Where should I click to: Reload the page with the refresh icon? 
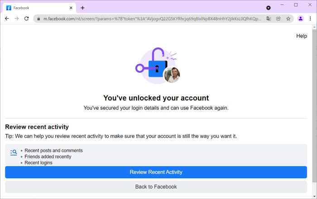pyautogui.click(x=26, y=19)
